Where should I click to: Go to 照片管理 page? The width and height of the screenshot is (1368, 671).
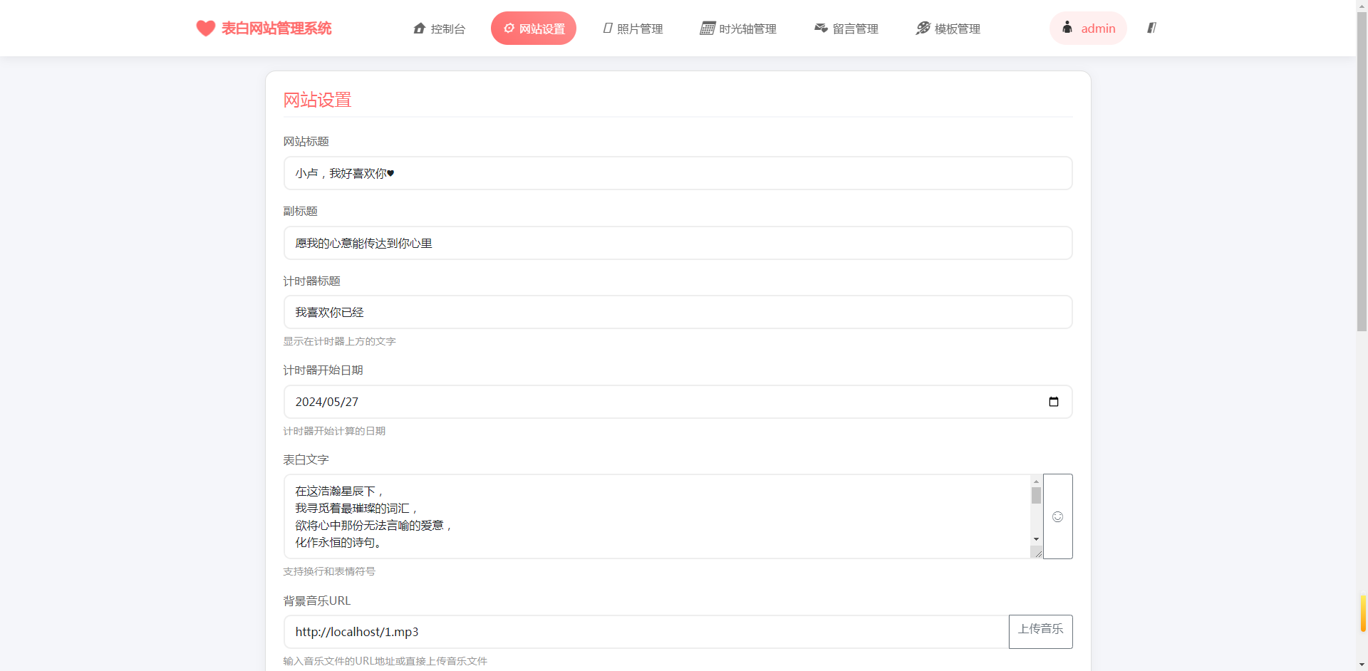point(633,28)
